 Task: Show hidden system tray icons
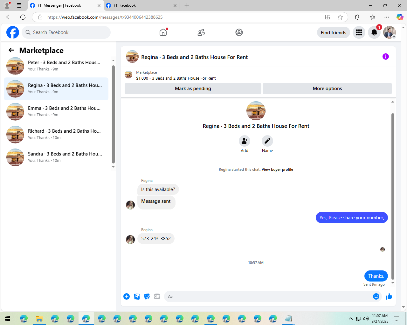click(350, 319)
